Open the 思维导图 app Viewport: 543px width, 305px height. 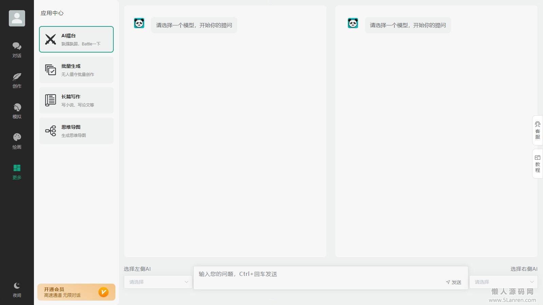[x=76, y=131]
